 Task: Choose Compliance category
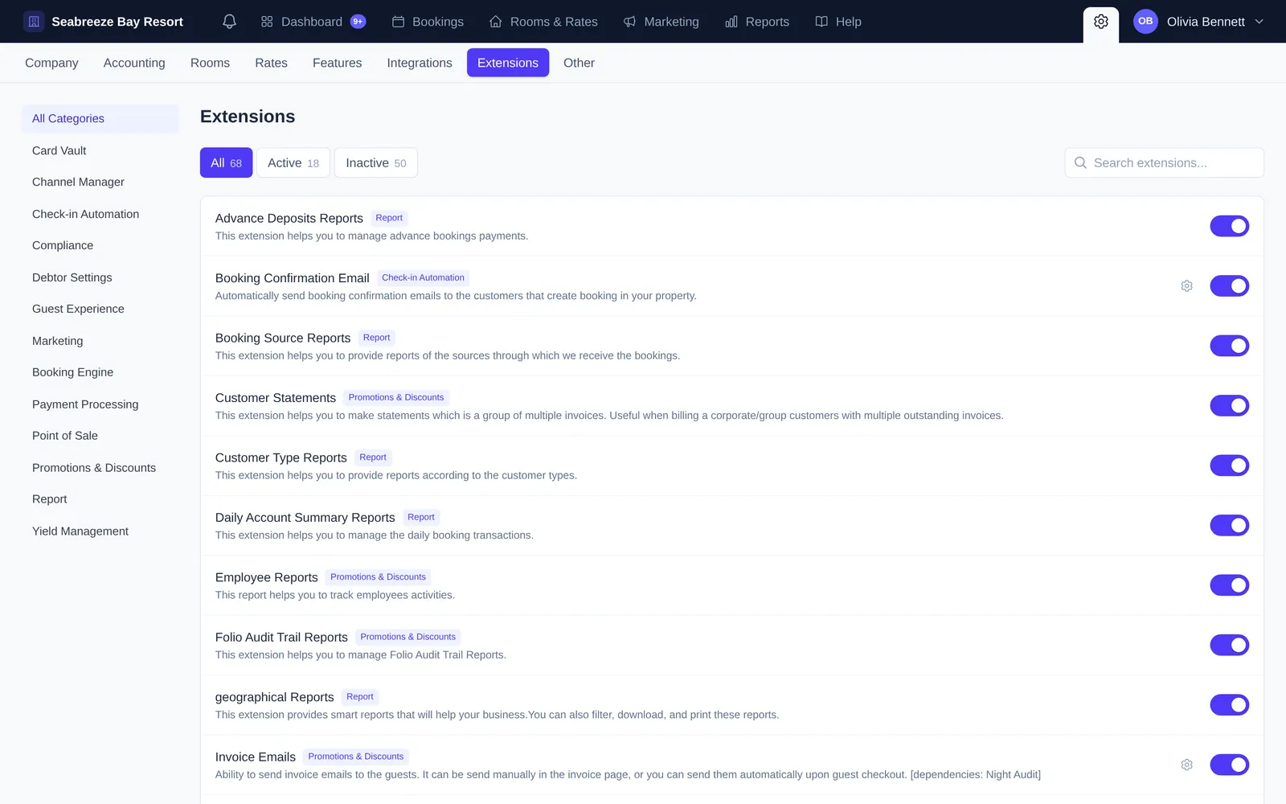coord(100,245)
